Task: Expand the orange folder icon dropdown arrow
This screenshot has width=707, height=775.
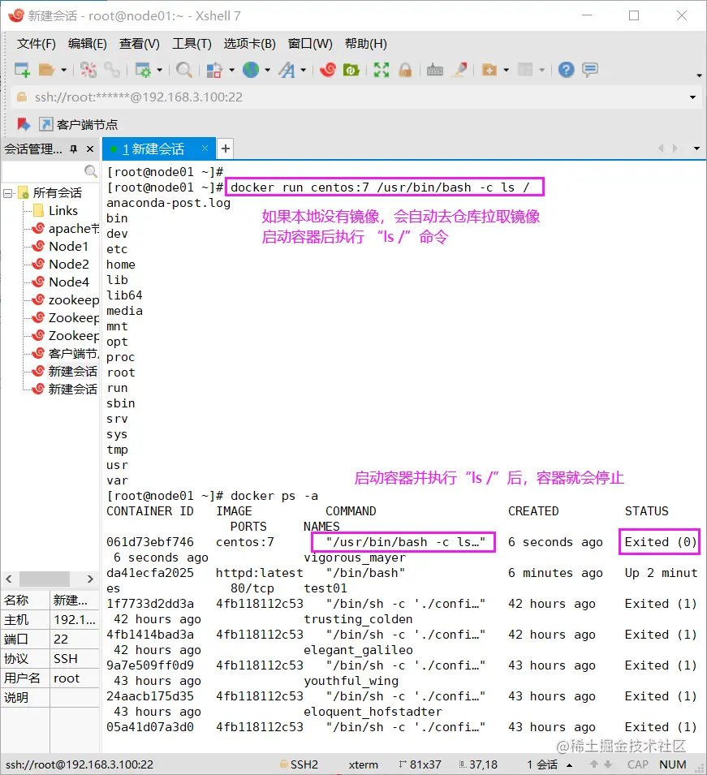Action: (506, 70)
